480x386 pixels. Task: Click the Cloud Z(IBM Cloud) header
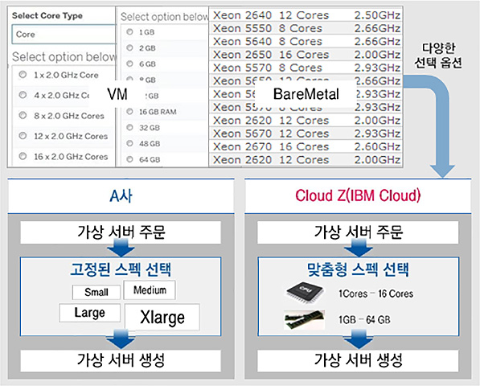coord(358,196)
